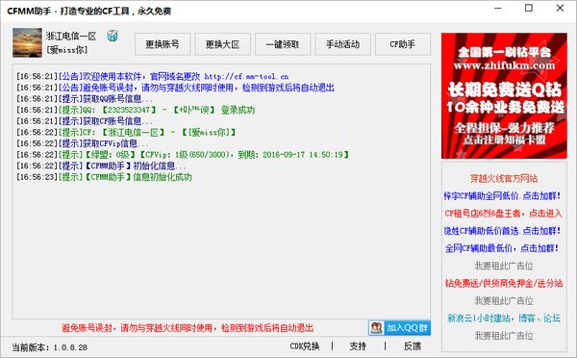Click the 浙江电信一区 server label
Screen dimensions: 577x358
click(71, 37)
